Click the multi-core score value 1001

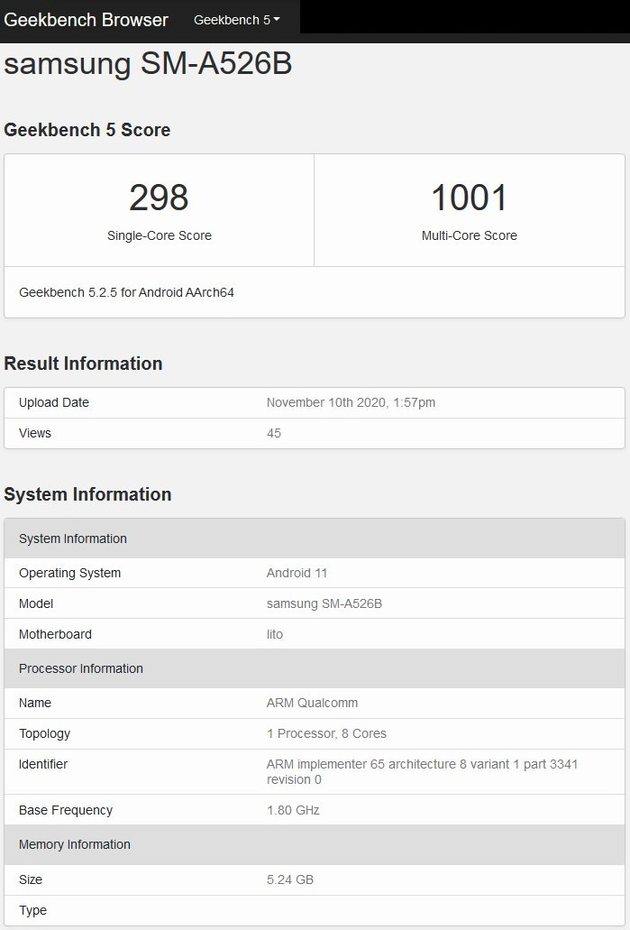pos(469,198)
